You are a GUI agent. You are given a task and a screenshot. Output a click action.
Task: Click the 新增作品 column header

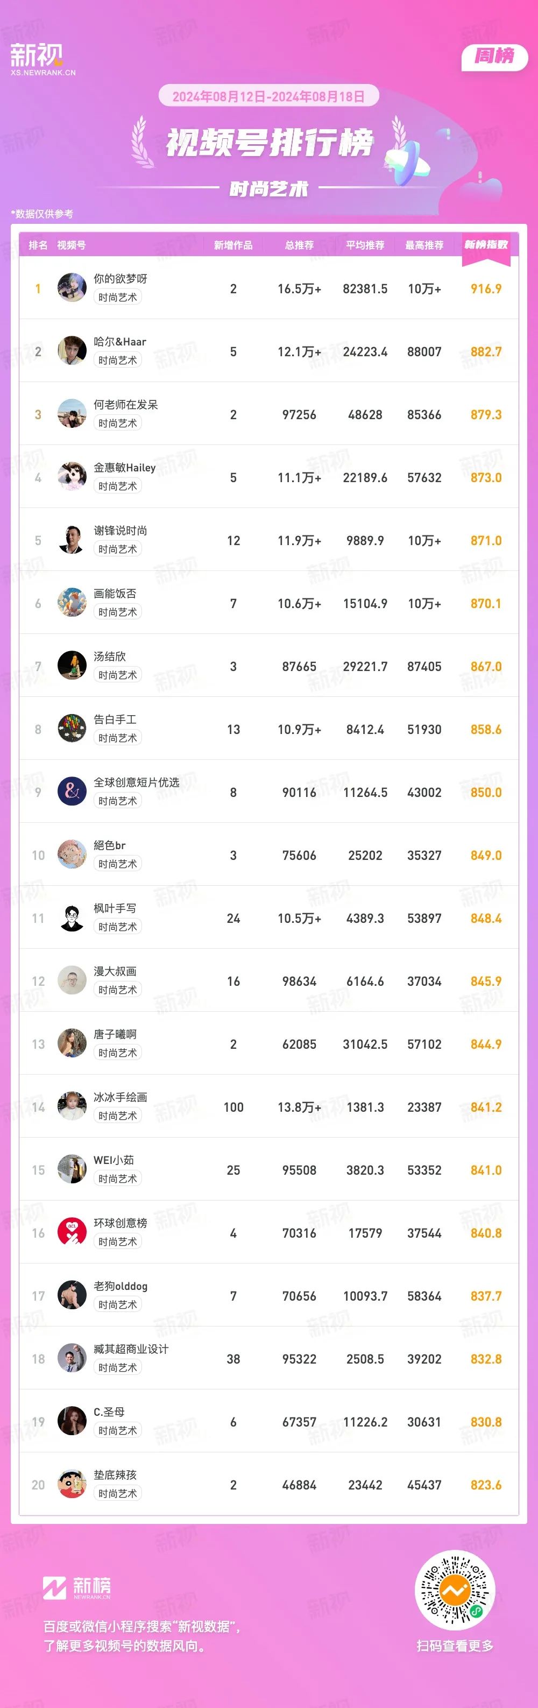233,245
